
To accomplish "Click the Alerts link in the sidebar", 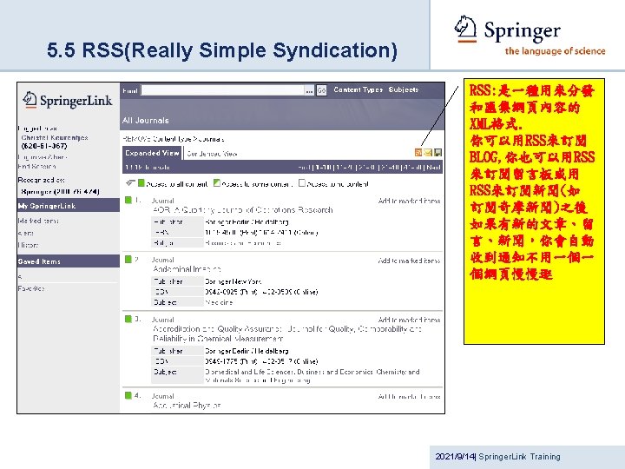I will click(x=26, y=233).
